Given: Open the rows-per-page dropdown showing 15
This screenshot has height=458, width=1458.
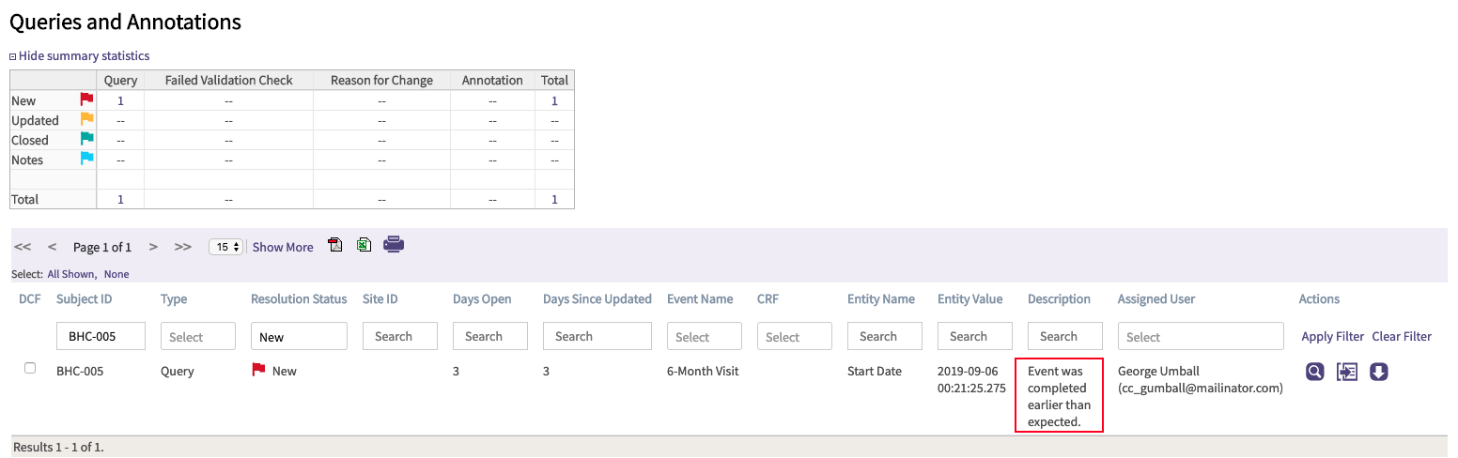Looking at the screenshot, I should coord(225,247).
